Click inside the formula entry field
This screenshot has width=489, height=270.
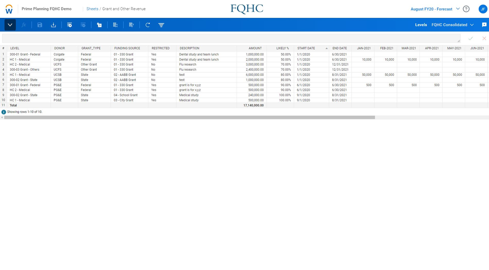[228, 38]
